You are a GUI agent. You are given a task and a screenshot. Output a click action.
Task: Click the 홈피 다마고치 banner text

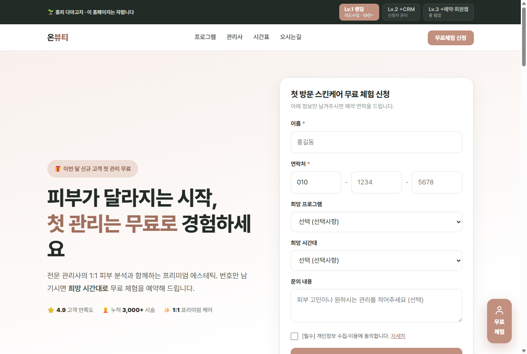(x=94, y=12)
